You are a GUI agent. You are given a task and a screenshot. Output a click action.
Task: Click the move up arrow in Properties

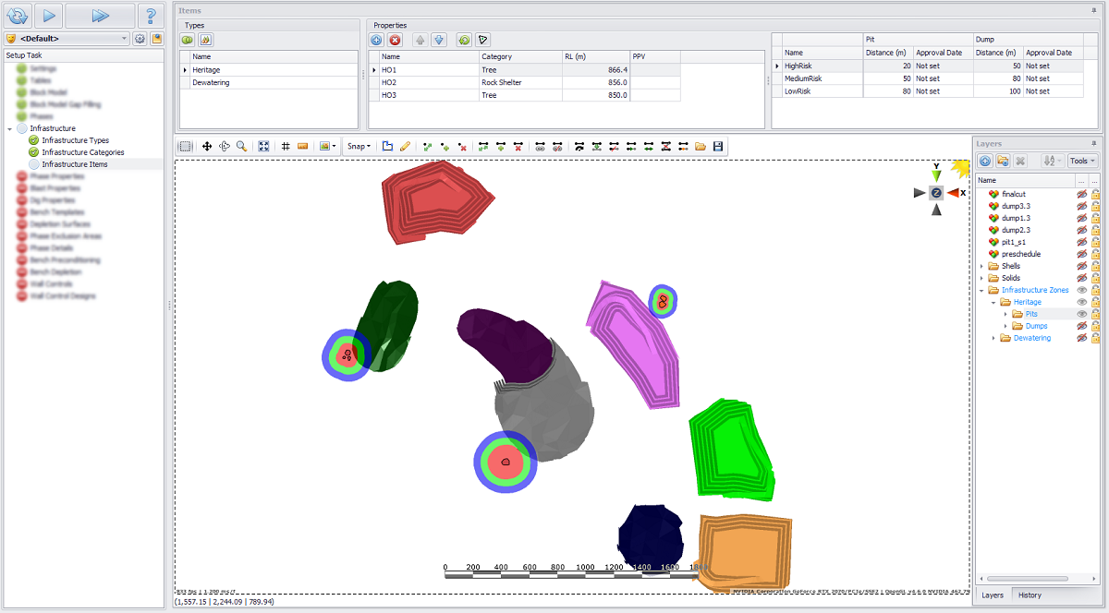tap(420, 40)
